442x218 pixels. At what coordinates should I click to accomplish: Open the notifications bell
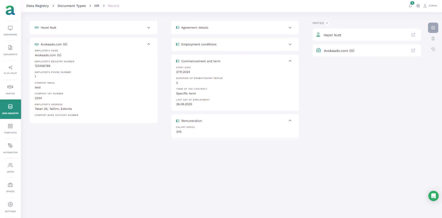[411, 6]
